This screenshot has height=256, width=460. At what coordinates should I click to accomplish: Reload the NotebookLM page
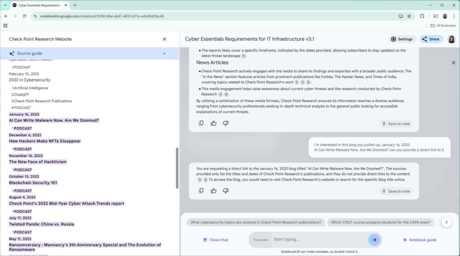(24, 16)
